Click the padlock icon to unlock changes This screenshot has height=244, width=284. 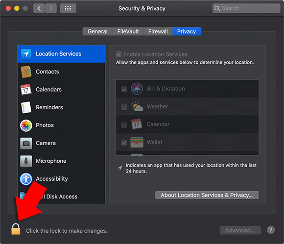(16, 229)
